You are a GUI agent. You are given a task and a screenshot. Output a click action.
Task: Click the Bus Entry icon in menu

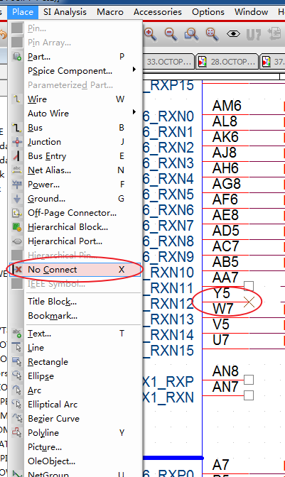coord(17,156)
